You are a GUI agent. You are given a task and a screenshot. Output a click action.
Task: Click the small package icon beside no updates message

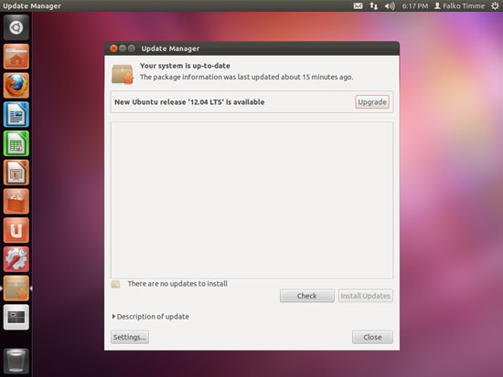click(x=115, y=284)
